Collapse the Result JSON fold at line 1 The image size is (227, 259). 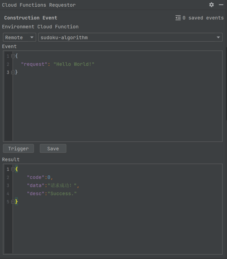[13, 169]
